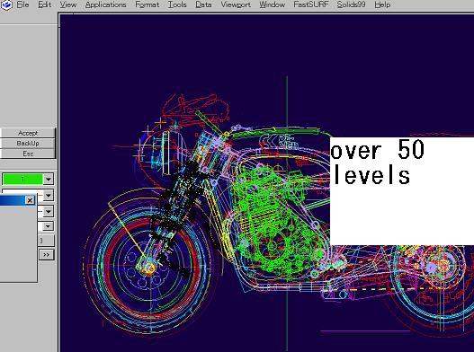This screenshot has height=352, width=474.
Task: Open the Format menu
Action: tap(147, 4)
